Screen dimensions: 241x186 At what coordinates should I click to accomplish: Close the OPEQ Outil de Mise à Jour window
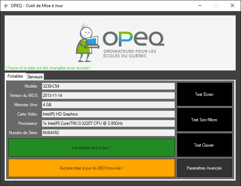coord(232,5)
